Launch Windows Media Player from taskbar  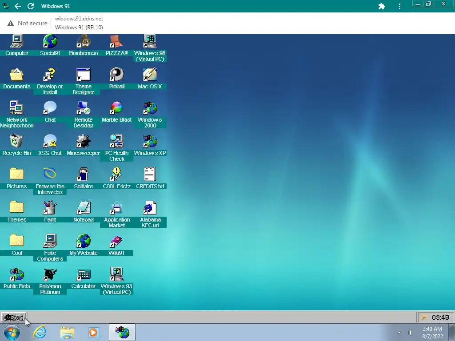[x=93, y=332]
